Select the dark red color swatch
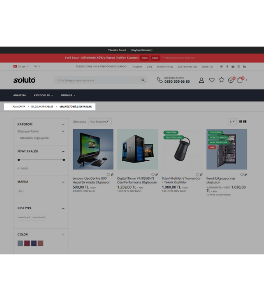The image size is (264, 301). (27, 243)
